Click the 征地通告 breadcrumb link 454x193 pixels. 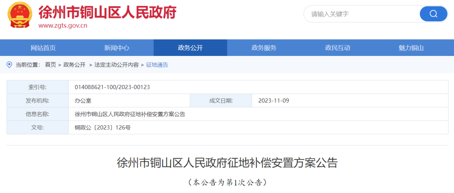[157, 65]
